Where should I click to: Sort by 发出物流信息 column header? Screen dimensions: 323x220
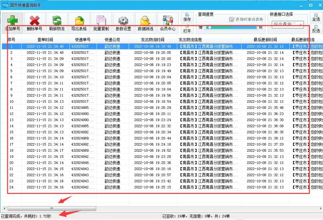(x=209, y=39)
